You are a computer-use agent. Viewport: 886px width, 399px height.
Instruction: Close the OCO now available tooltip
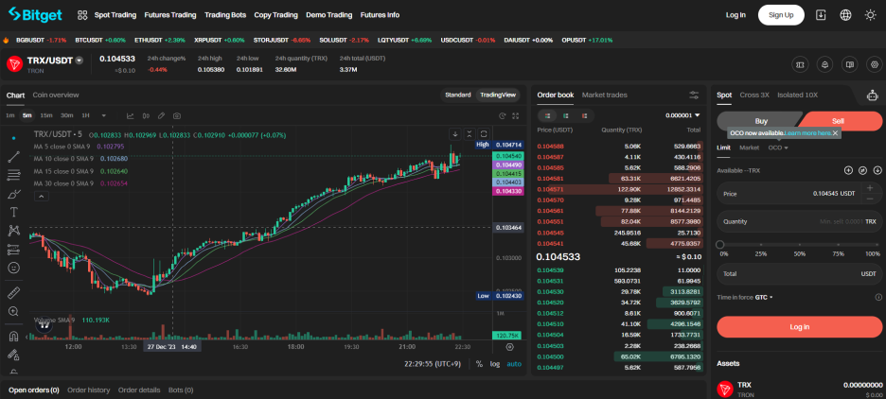(835, 133)
